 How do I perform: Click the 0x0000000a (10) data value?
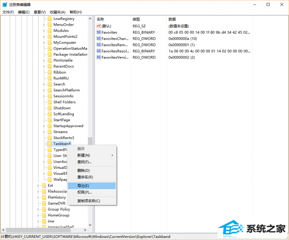pyautogui.click(x=182, y=39)
